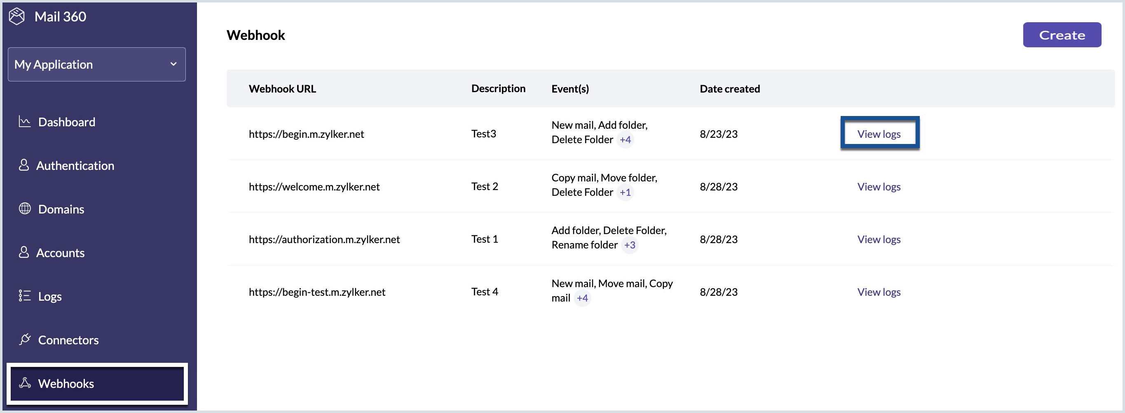The image size is (1125, 413).
Task: View logs for welcome.m.zylker.net webhook
Action: [879, 187]
